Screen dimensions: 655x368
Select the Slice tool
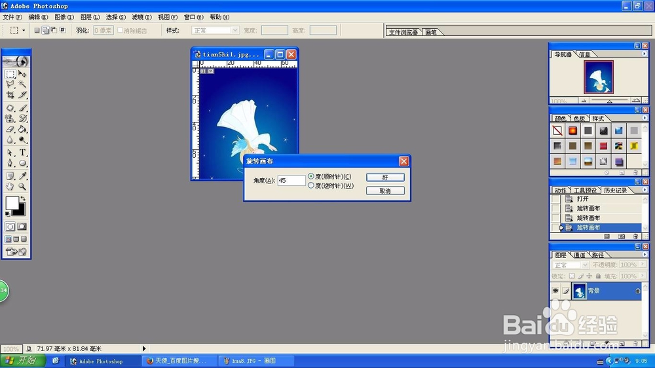(22, 95)
